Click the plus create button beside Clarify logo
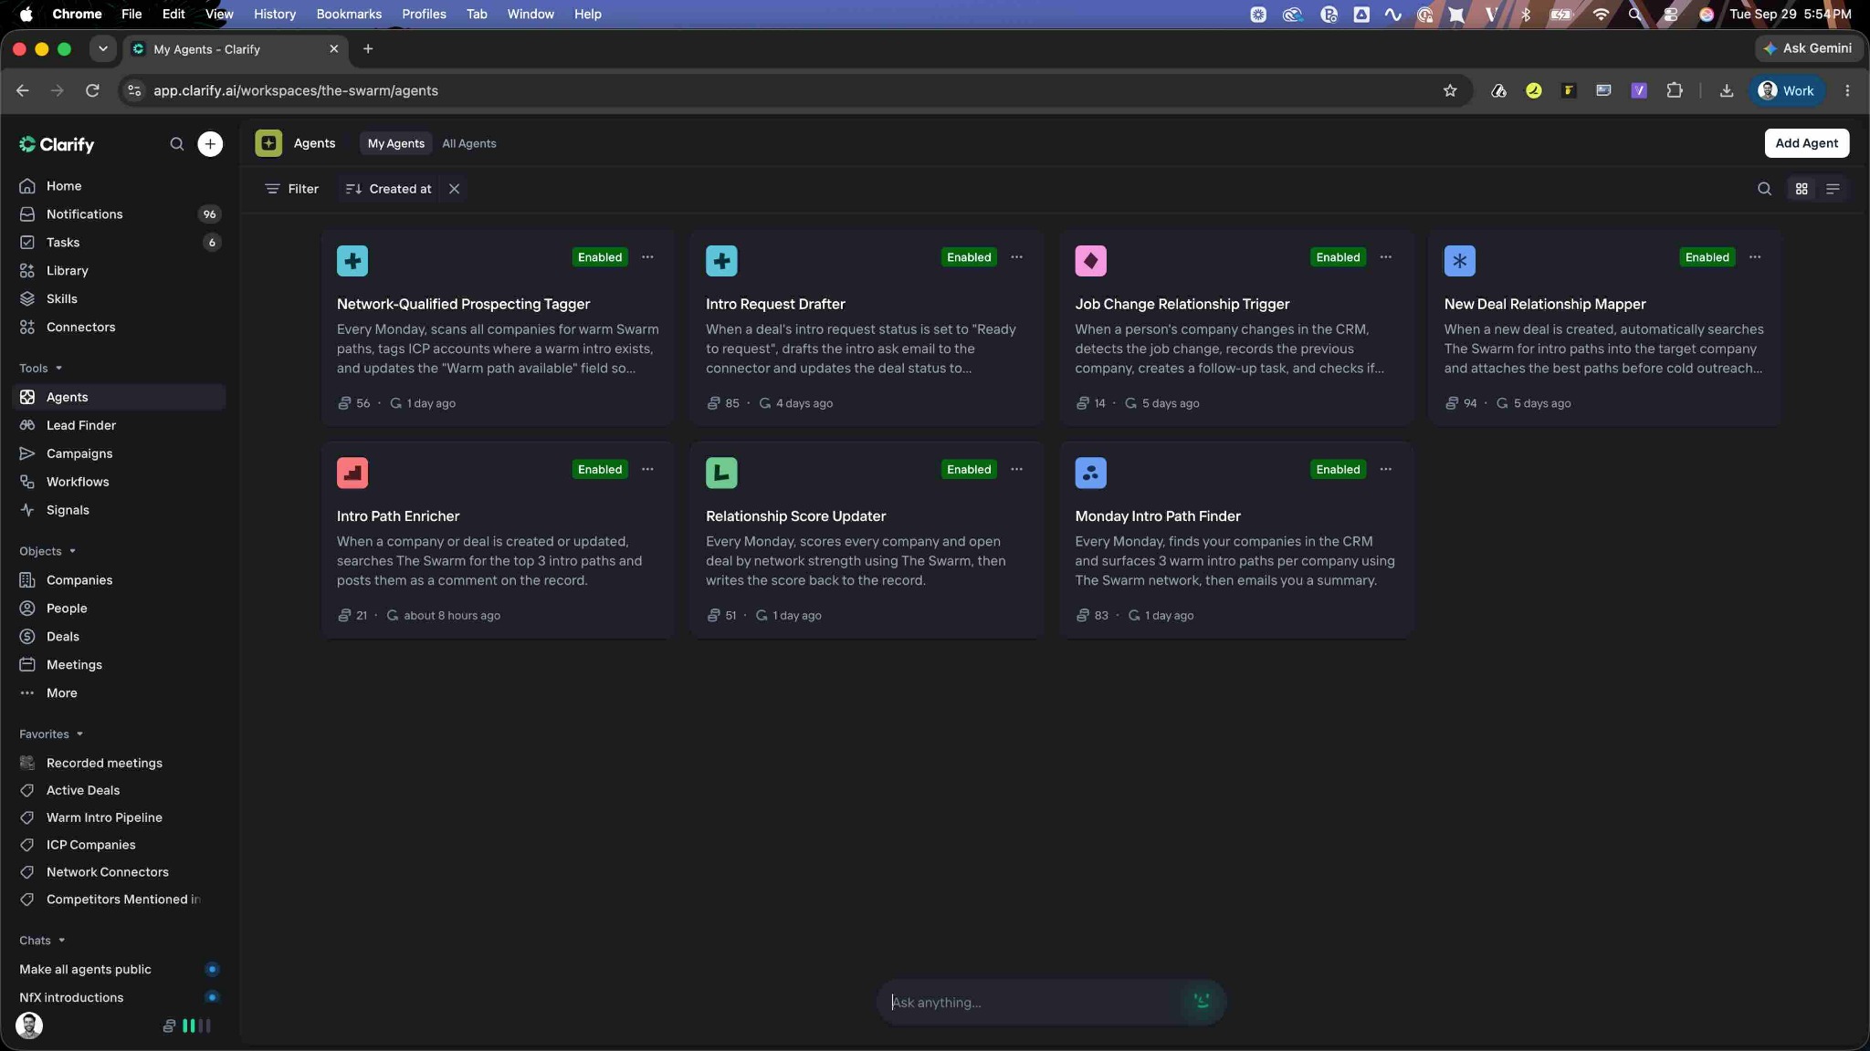This screenshot has width=1870, height=1051. pyautogui.click(x=210, y=144)
